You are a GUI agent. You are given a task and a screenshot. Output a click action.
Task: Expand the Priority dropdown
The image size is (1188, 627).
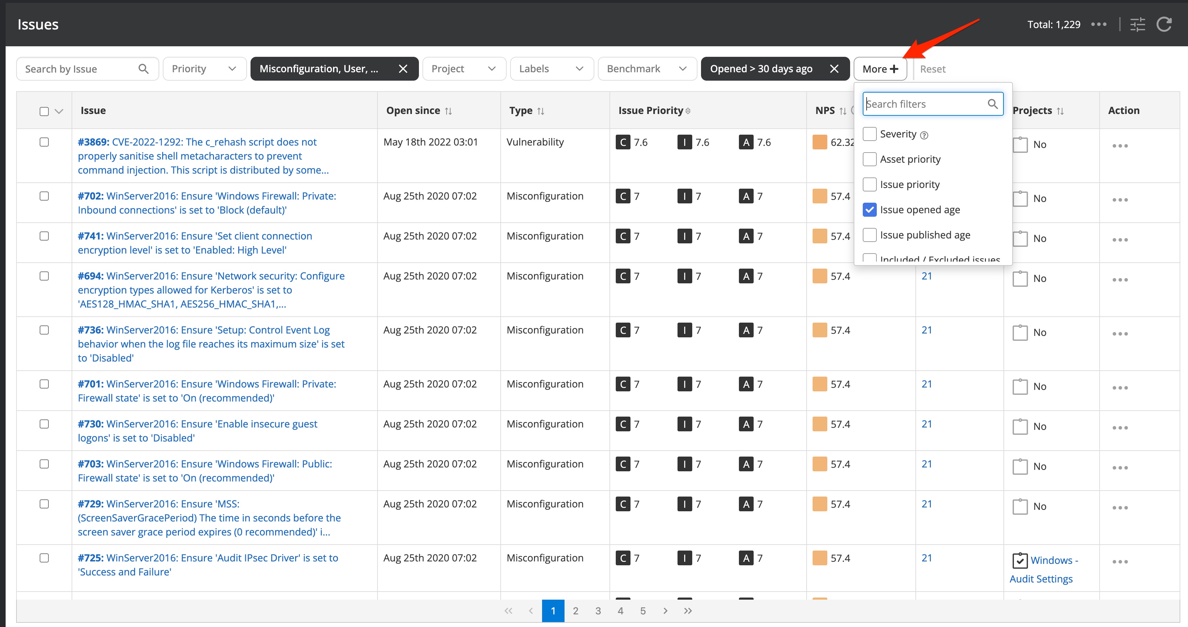(x=204, y=69)
